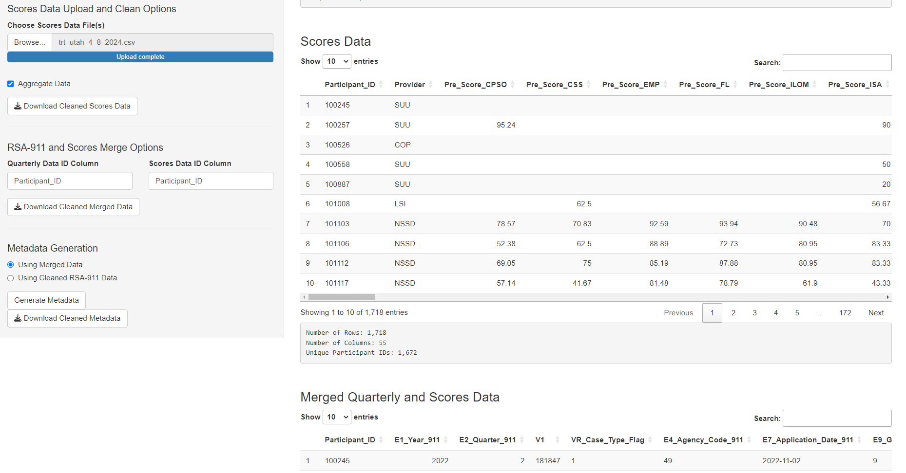Click sort icon next to Pre_Score_CSS
The width and height of the screenshot is (906, 473).
(x=588, y=85)
